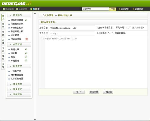150x121 pixels.
Task: Select the blue skin swatch
Action: point(34,9)
